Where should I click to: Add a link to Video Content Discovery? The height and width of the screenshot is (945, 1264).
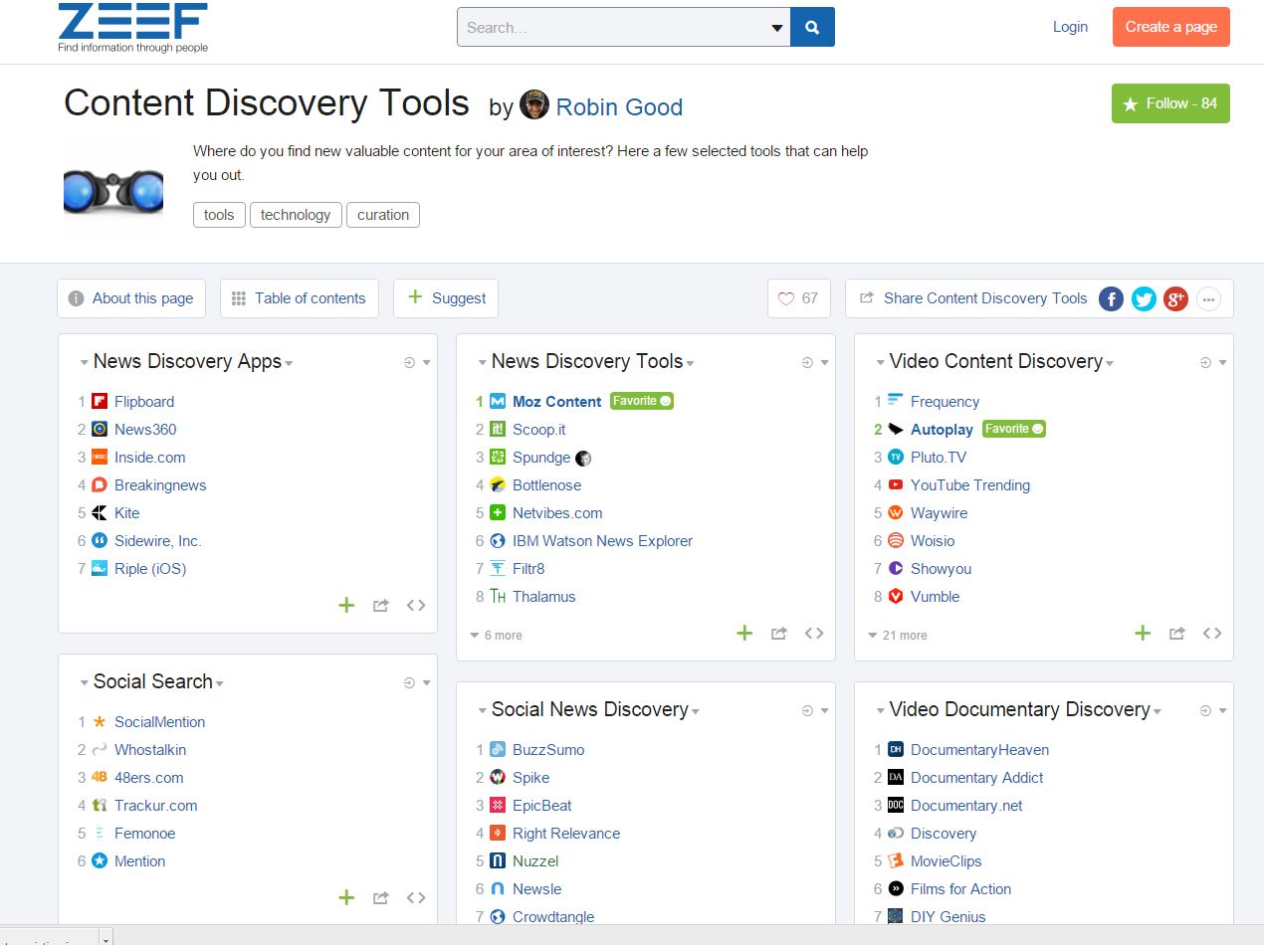click(x=1143, y=633)
